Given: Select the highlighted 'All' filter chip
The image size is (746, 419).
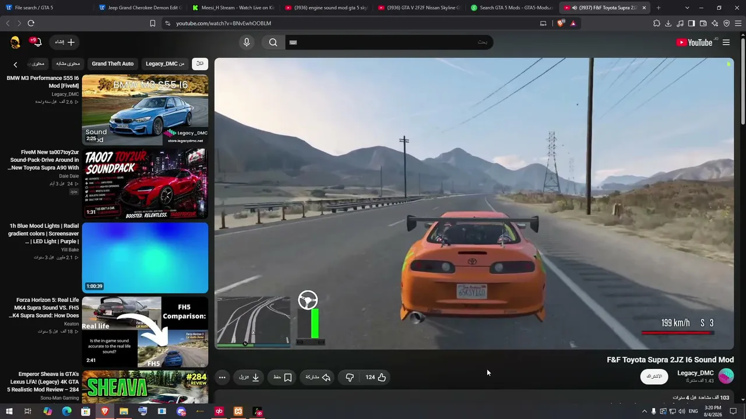Looking at the screenshot, I should (200, 63).
